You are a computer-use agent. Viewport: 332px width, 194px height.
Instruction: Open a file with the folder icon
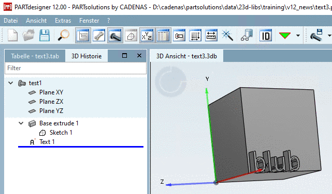[x=28, y=35]
